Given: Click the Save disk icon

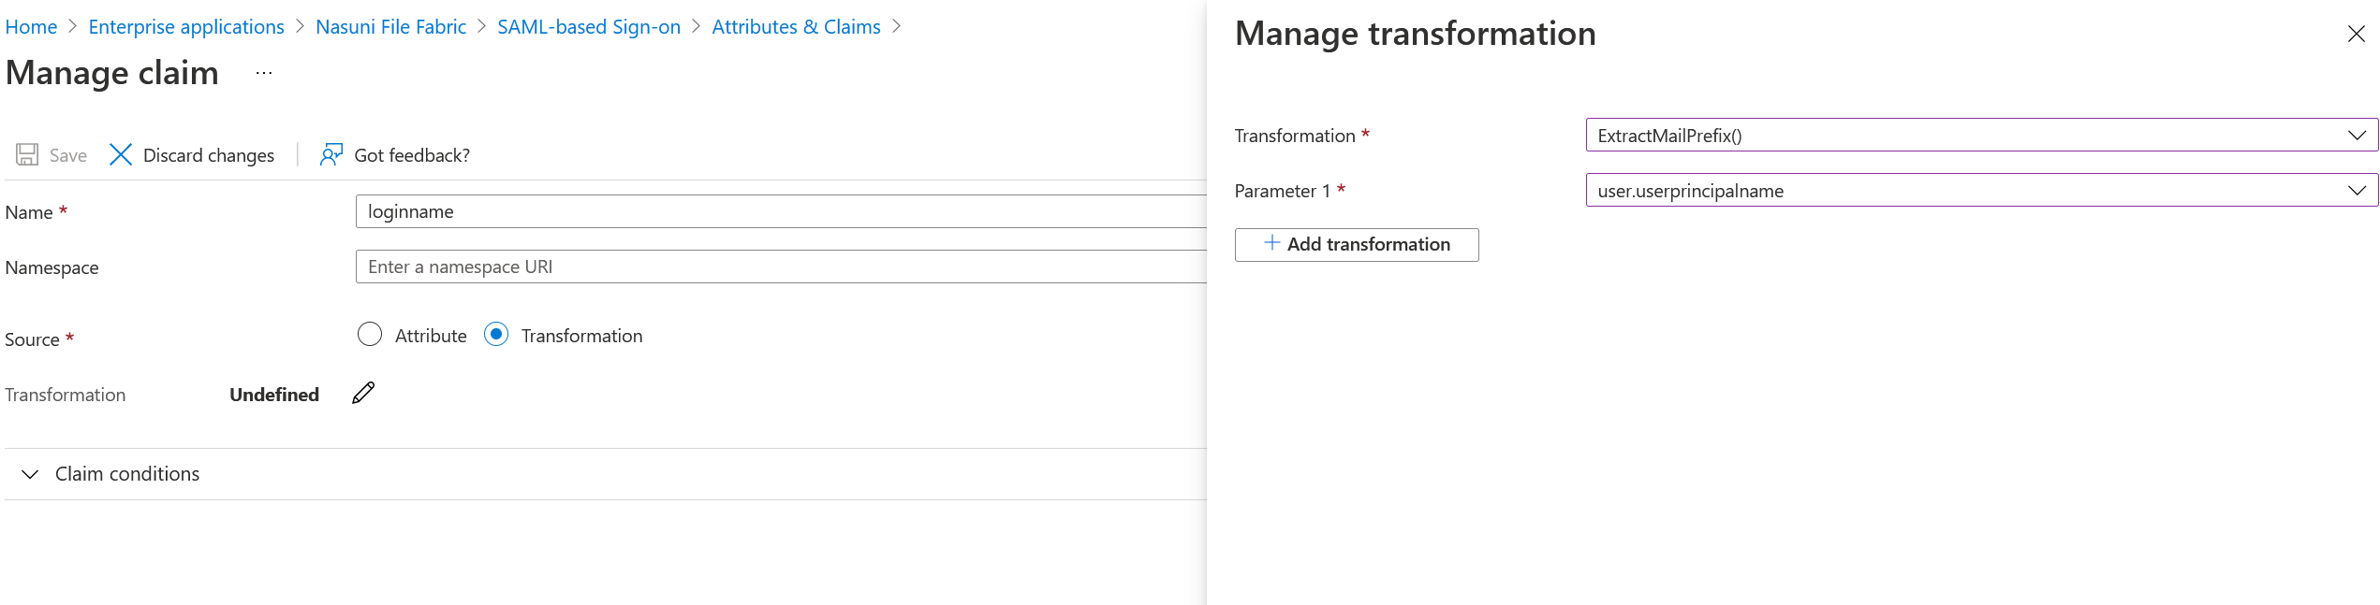Looking at the screenshot, I should 27,155.
